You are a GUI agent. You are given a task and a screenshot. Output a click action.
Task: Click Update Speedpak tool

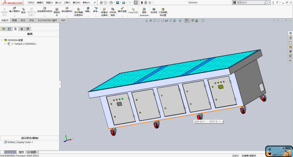(x=144, y=12)
